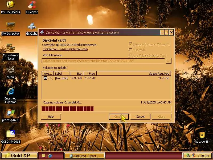Click the 6.77 GB free value
The image size is (213, 160).
[90, 78]
